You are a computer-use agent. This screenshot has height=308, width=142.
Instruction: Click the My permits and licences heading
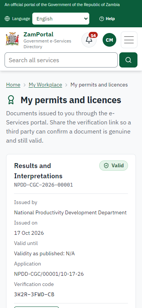click(71, 100)
